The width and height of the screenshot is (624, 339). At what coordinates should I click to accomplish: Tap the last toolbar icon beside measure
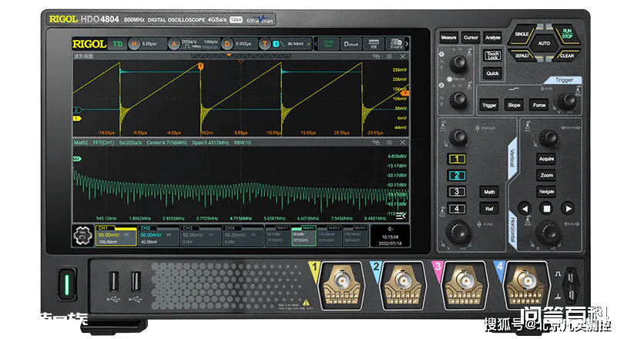[x=396, y=44]
